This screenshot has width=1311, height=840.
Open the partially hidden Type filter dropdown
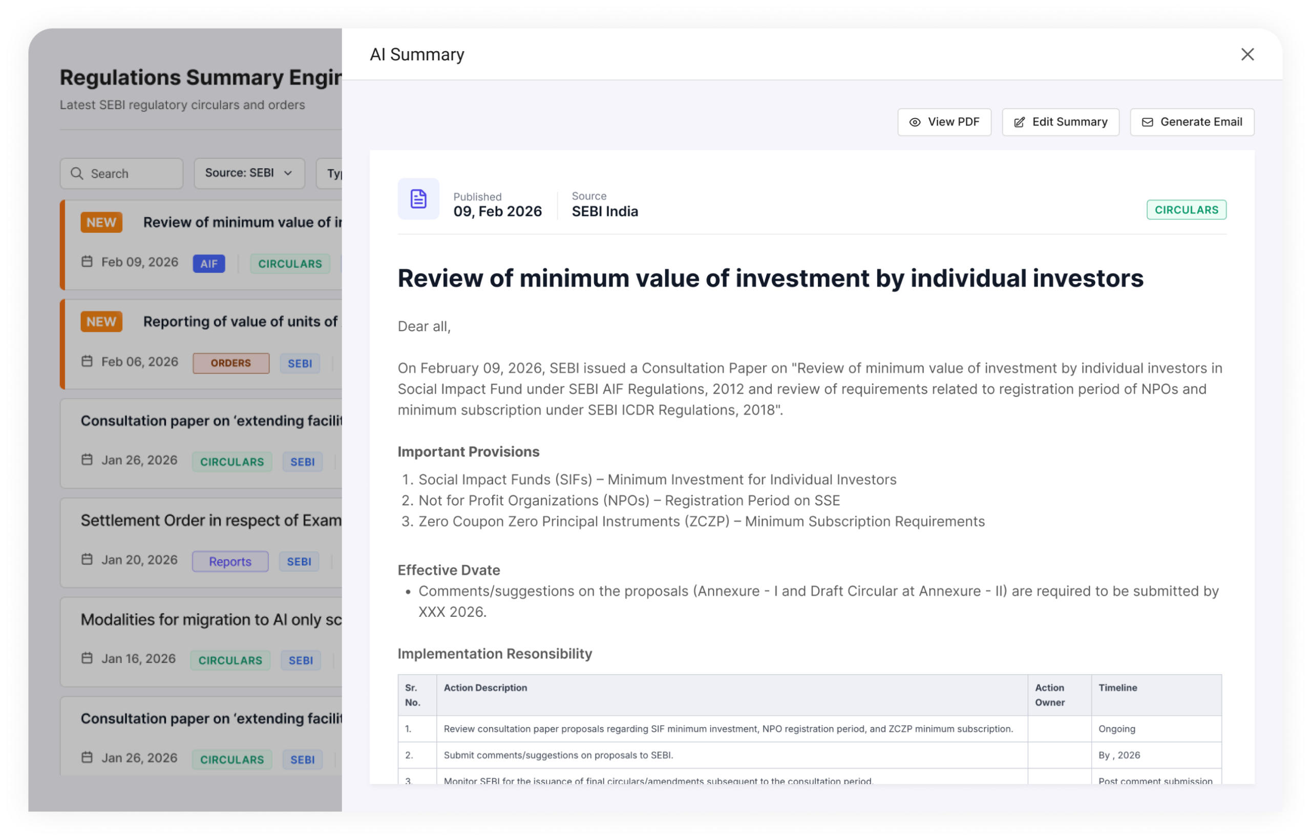[332, 174]
